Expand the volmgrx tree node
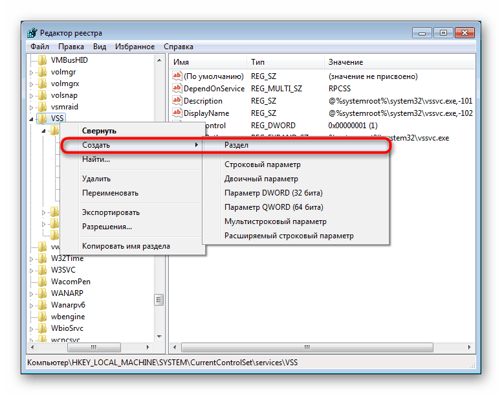 point(31,84)
